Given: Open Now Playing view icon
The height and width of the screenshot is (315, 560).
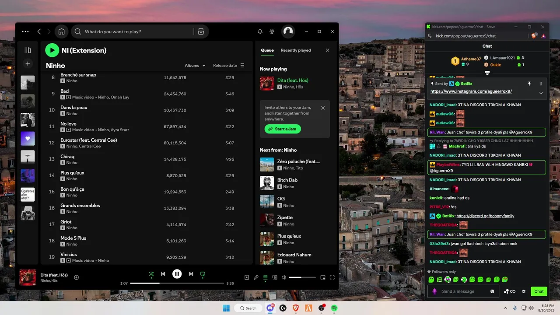Looking at the screenshot, I should point(247,277).
